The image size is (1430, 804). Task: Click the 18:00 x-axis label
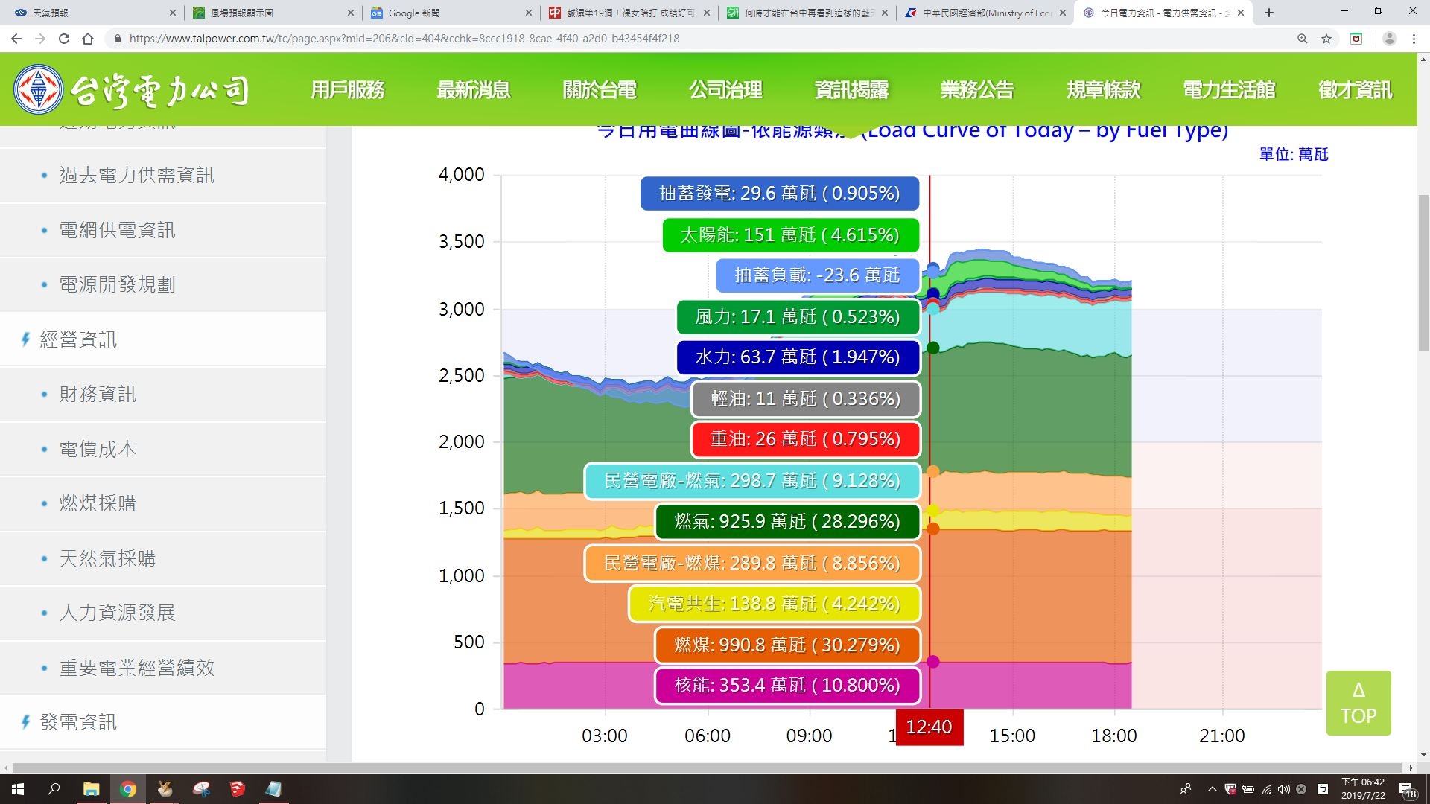click(1113, 736)
